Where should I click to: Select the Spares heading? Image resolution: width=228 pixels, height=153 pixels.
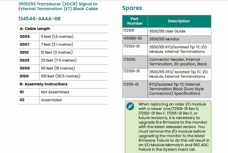(x=132, y=8)
